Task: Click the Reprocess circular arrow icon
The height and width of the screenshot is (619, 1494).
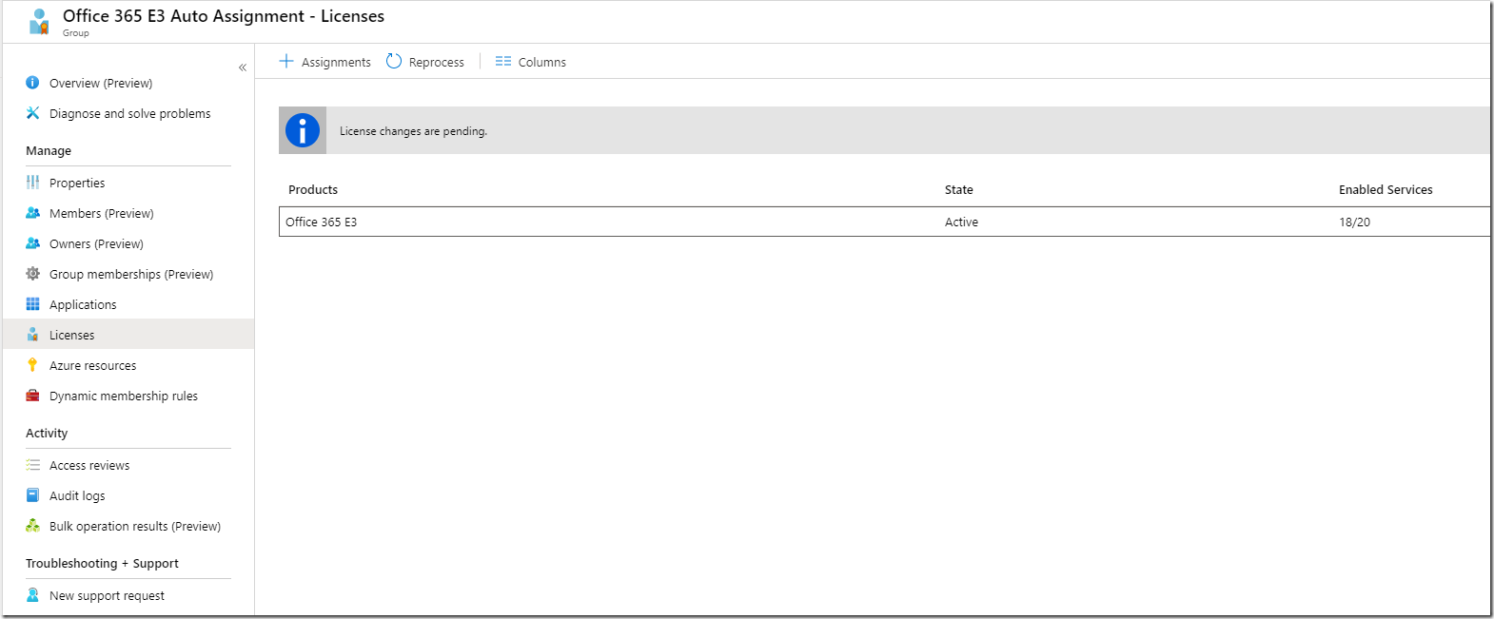Action: (394, 61)
